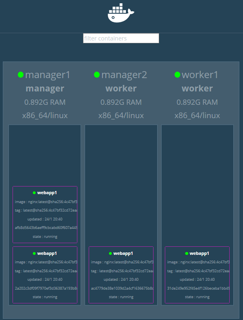Click the green dot of container 31de249e
This screenshot has height=320, width=243.
pos(187,253)
